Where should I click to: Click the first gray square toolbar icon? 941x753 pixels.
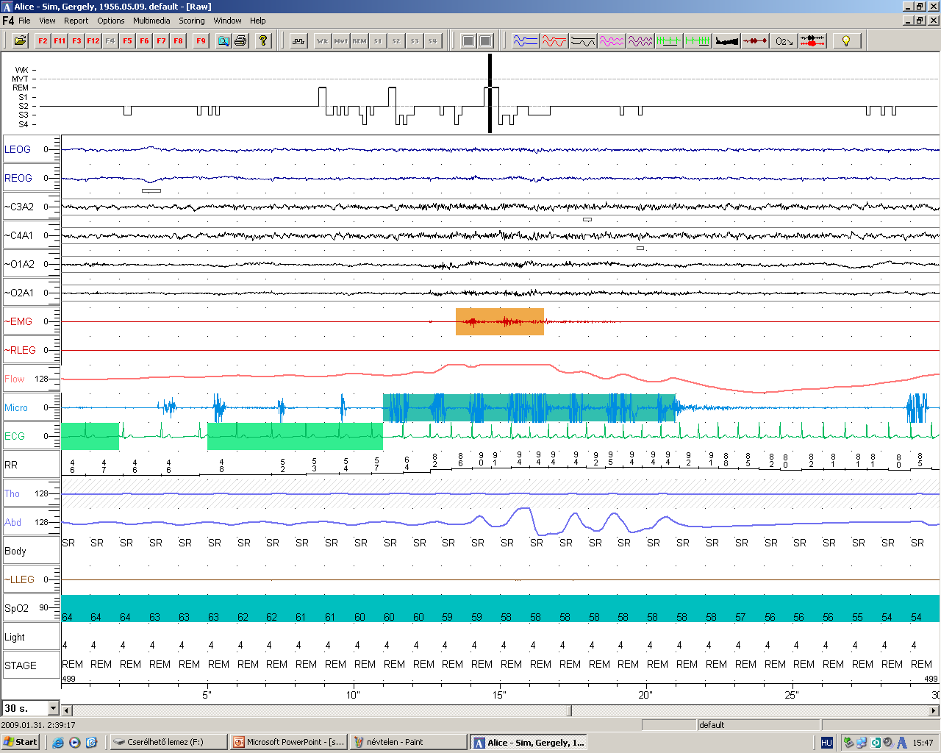click(x=468, y=41)
